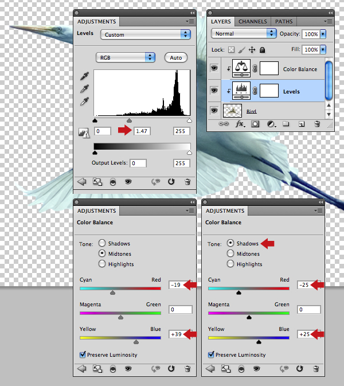
Task: Create a new group folder in Layers
Action: pos(286,123)
